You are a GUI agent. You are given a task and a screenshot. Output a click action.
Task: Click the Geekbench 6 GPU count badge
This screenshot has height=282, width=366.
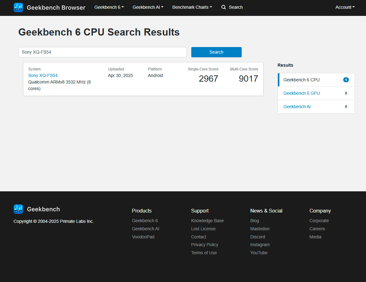[346, 93]
